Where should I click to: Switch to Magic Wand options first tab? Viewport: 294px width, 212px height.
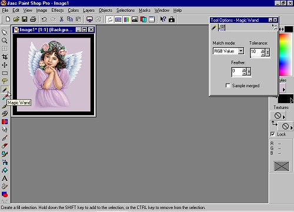tap(214, 27)
